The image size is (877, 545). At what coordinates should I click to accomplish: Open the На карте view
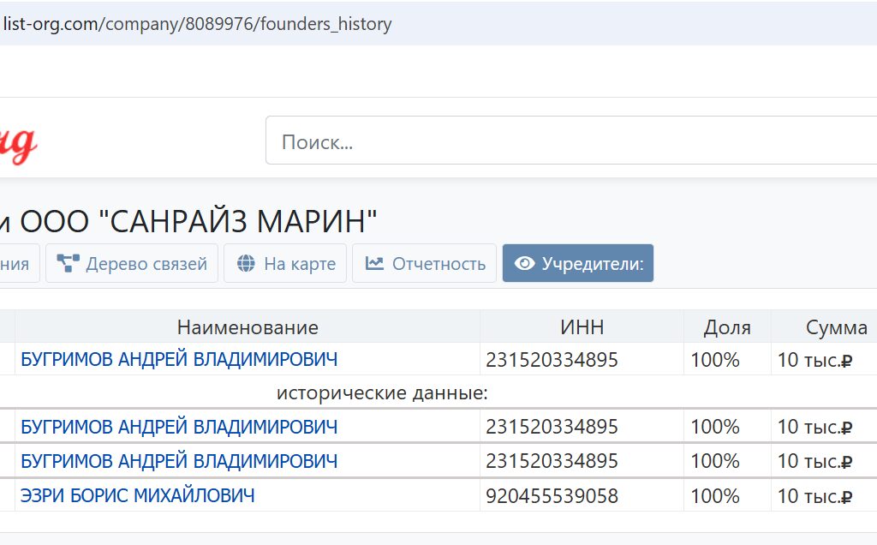coord(285,264)
